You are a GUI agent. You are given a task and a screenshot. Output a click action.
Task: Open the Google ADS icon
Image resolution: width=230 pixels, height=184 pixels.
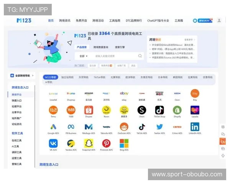point(53,127)
